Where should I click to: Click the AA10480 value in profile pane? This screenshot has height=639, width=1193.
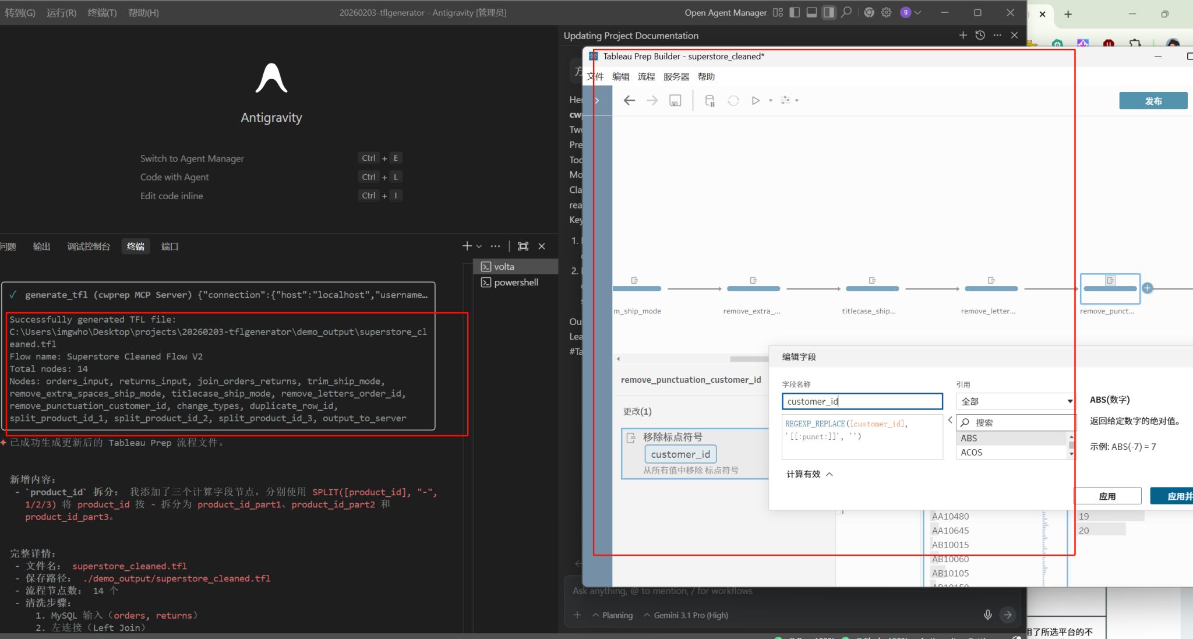click(x=950, y=516)
